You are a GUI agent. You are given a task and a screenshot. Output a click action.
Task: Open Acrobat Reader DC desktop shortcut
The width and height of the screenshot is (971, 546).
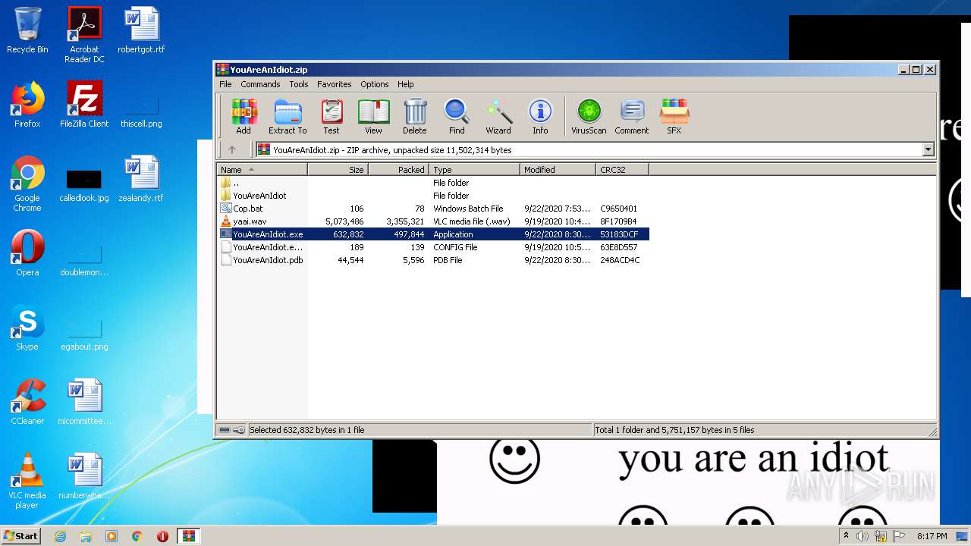pos(84,35)
